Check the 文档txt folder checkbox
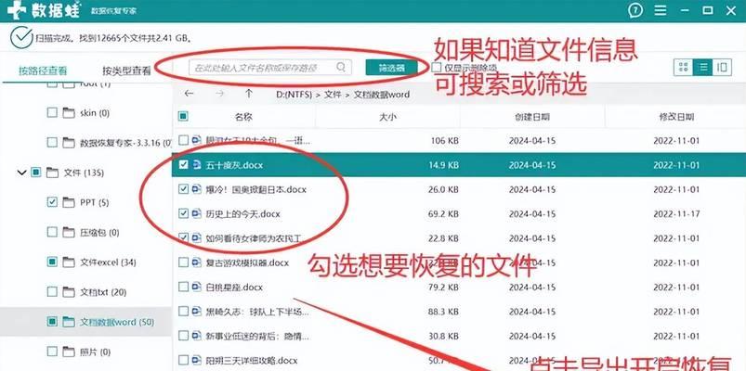 tap(52, 292)
